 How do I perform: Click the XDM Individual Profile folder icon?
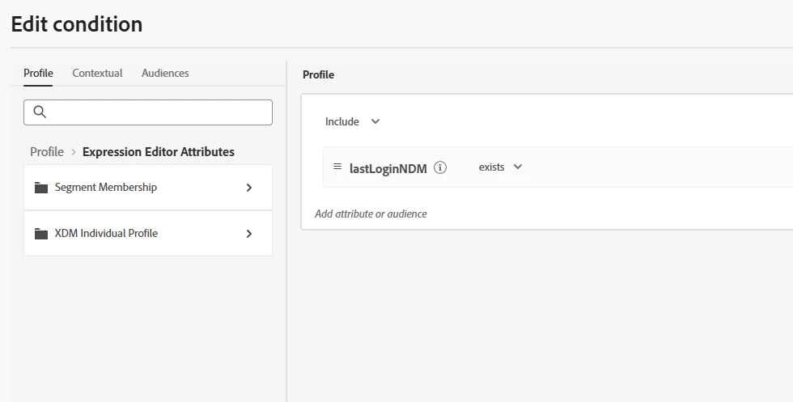click(x=41, y=234)
